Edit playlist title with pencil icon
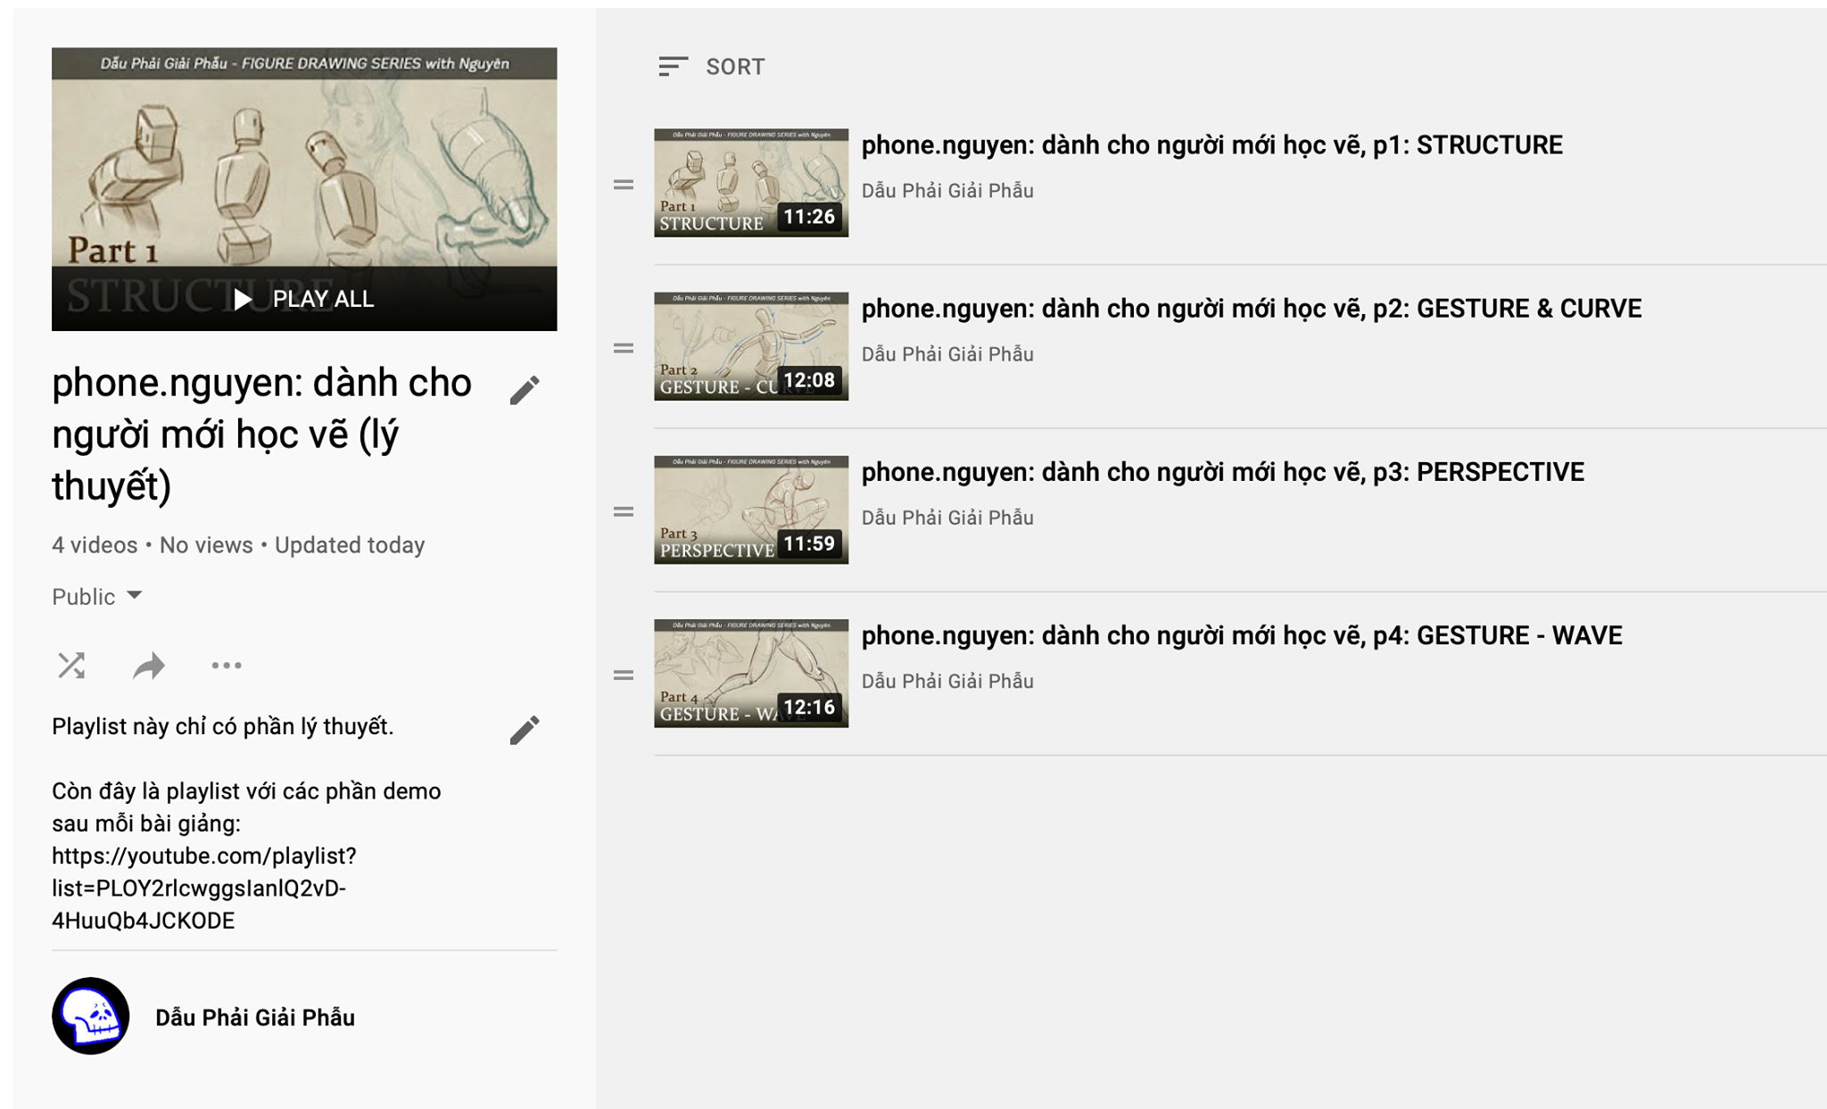This screenshot has height=1109, width=1827. (x=525, y=390)
